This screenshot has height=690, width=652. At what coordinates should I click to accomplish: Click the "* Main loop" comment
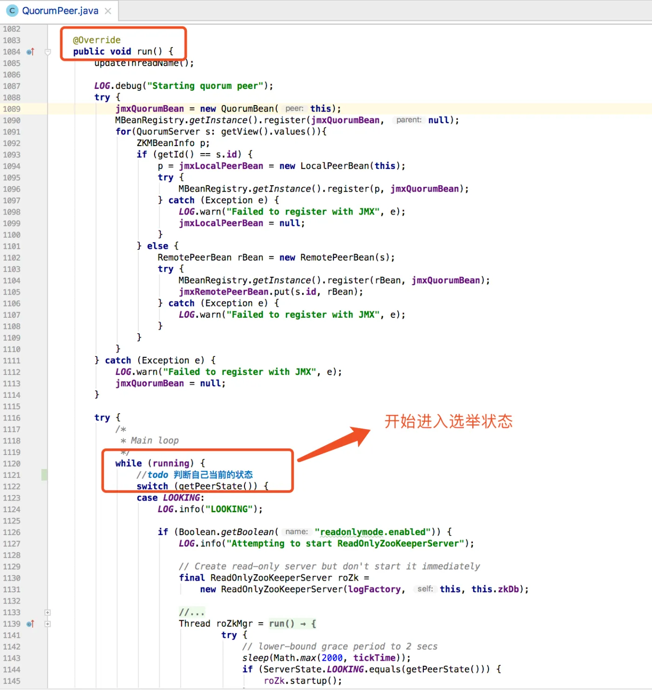149,441
